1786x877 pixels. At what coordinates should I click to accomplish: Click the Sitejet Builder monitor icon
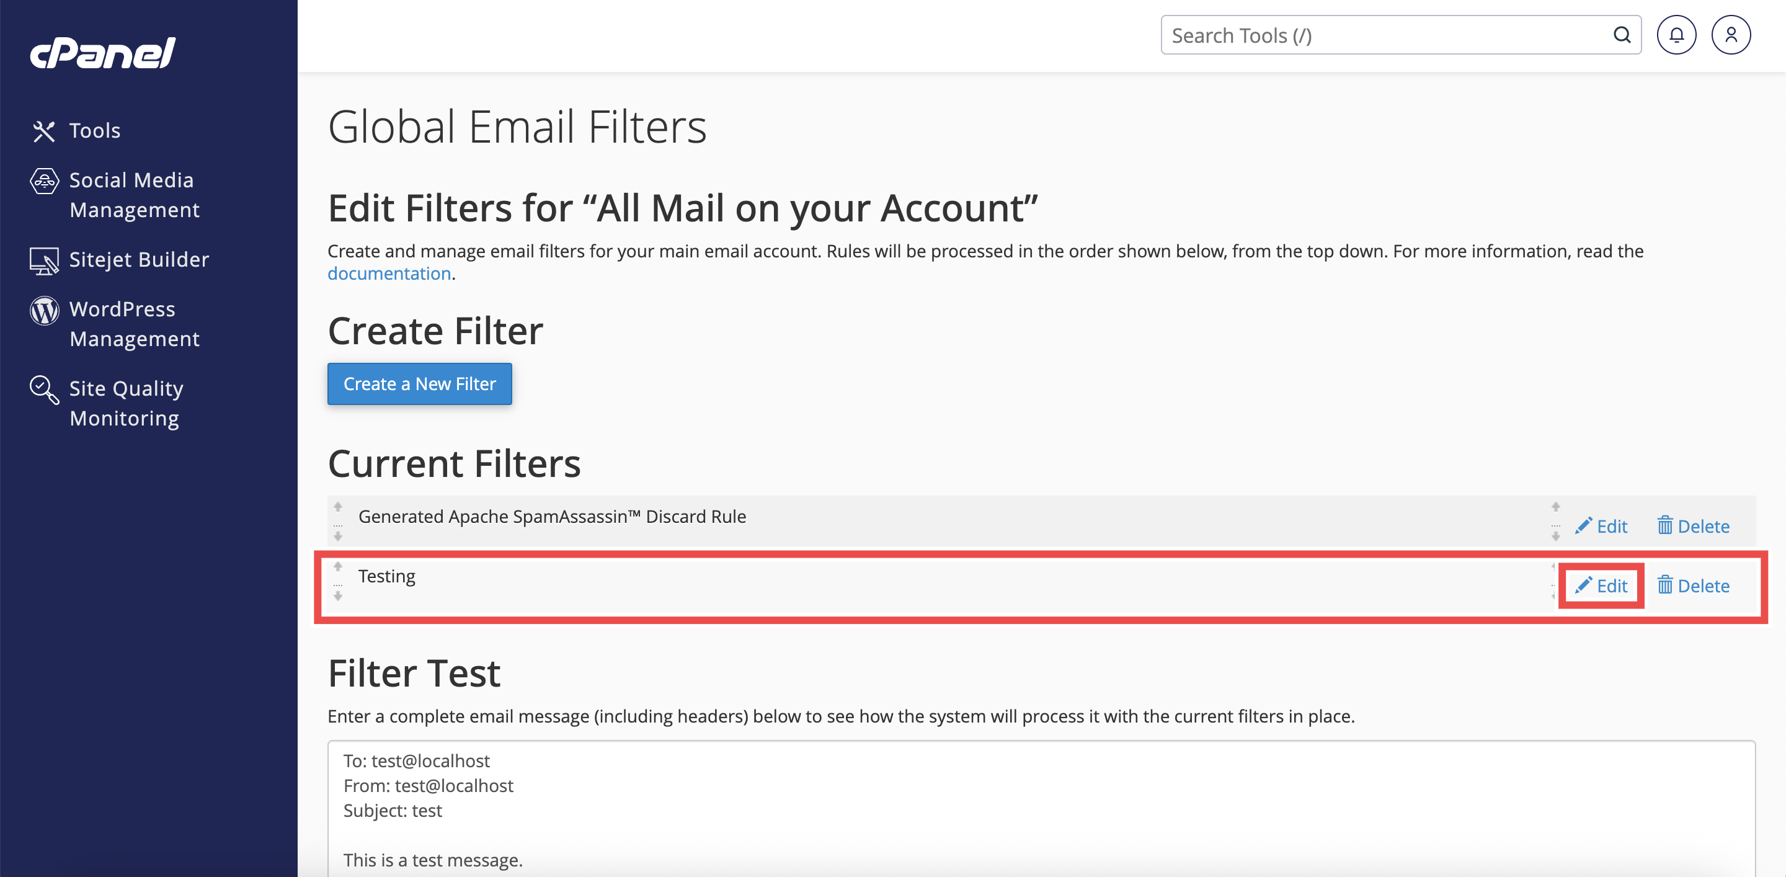tap(43, 260)
